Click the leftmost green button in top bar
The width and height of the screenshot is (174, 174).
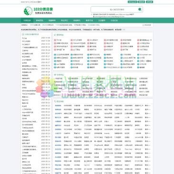(133, 2)
